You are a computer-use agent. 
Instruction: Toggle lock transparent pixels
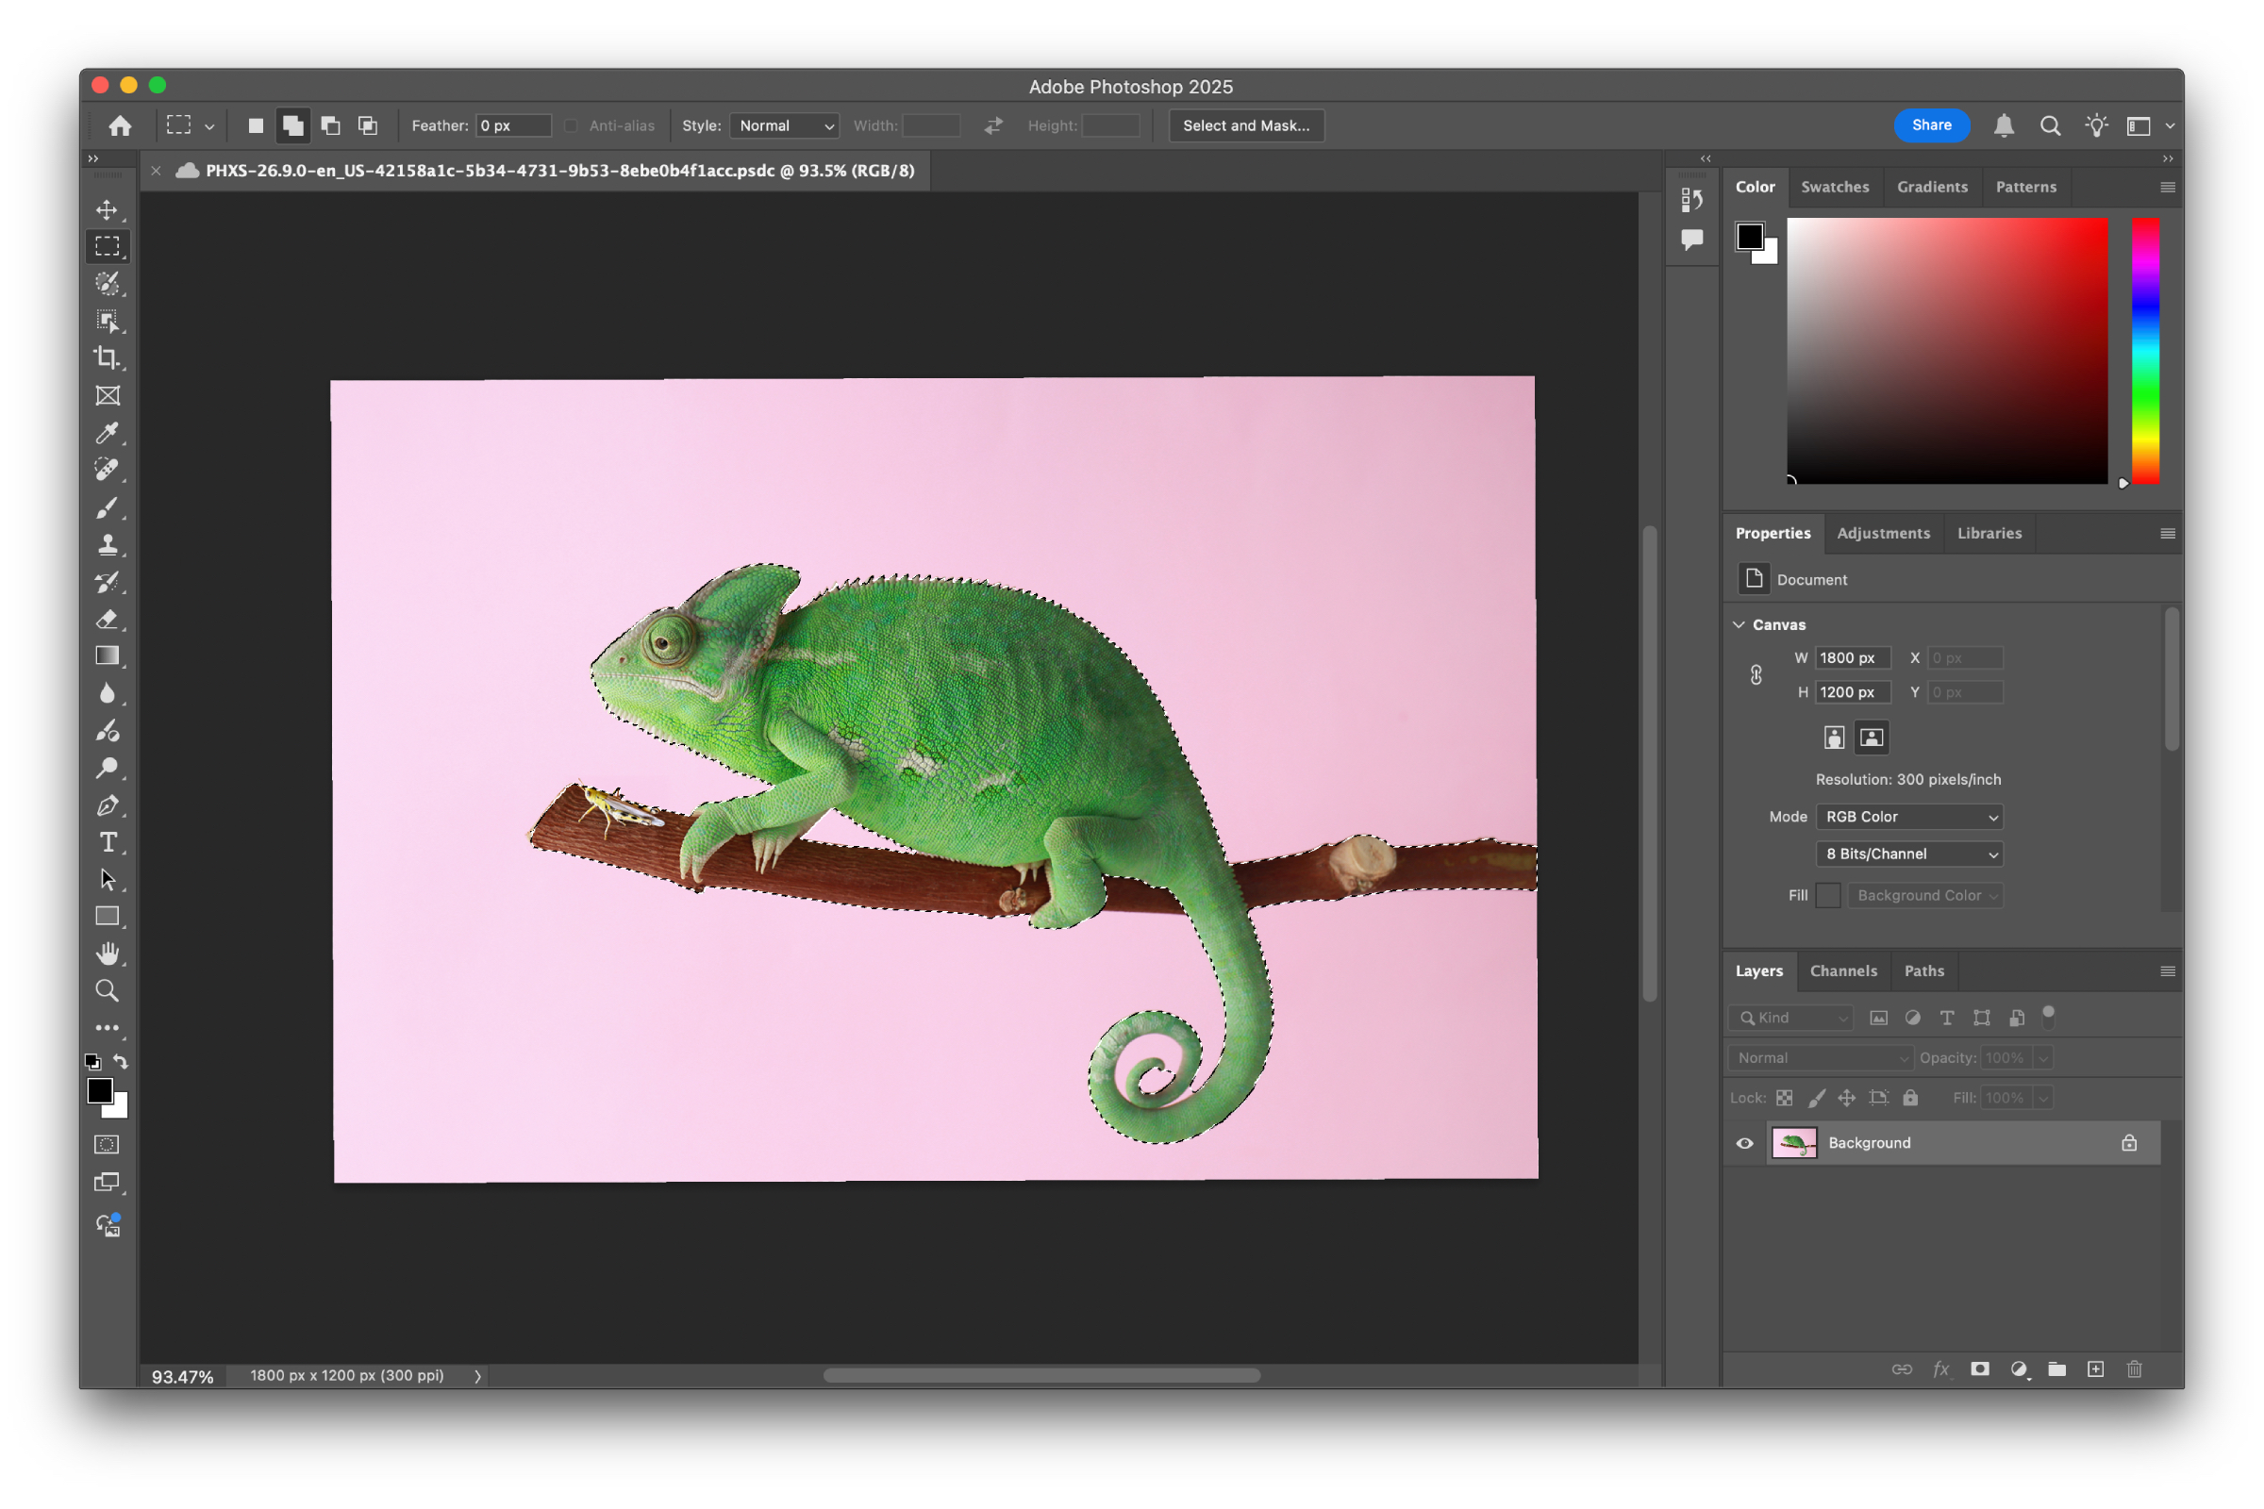click(1786, 1097)
